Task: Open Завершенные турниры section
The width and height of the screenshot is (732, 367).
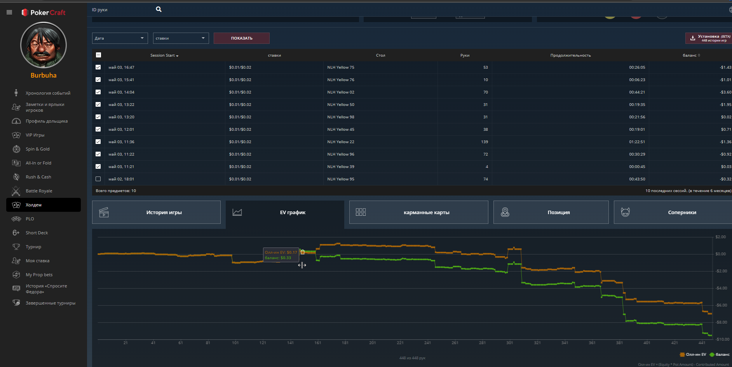Action: pyautogui.click(x=44, y=303)
